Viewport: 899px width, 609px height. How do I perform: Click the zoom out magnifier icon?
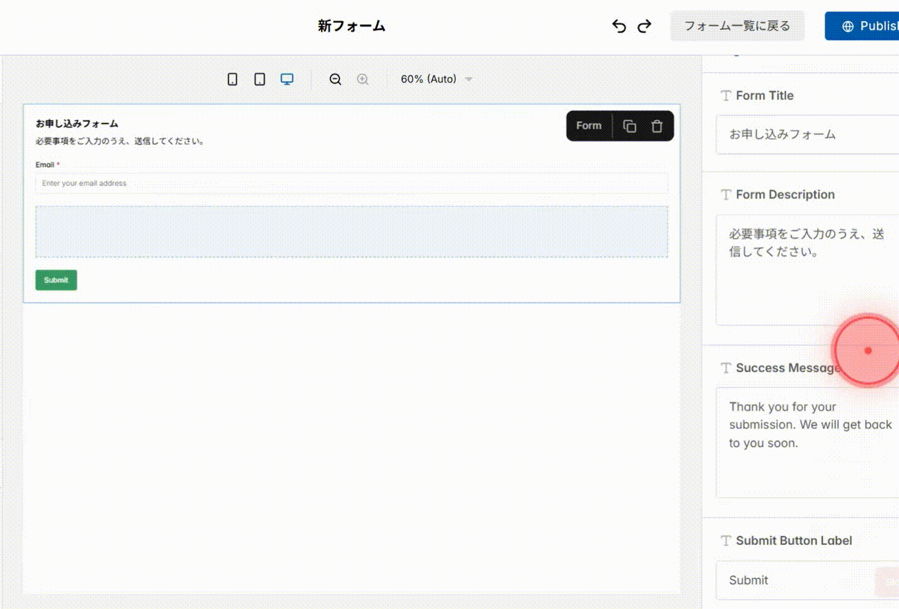pos(335,79)
